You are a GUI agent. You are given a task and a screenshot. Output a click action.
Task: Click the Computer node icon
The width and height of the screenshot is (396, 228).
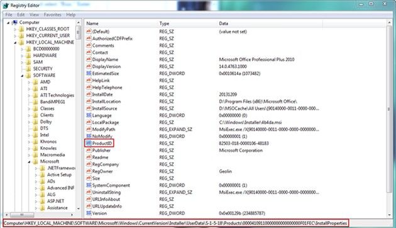point(15,23)
